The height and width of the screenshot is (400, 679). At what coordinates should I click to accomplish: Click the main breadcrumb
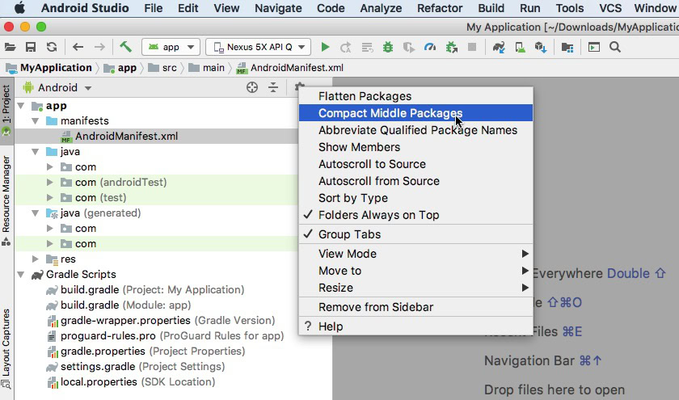tap(207, 68)
